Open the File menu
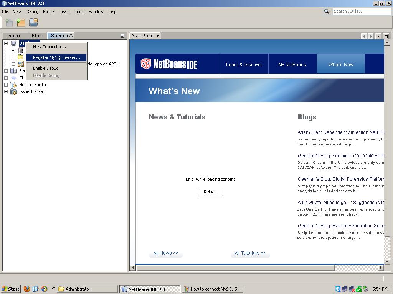This screenshot has height=294, width=393. coord(5,11)
